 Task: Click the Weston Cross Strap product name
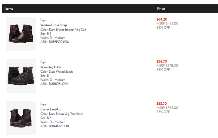[54, 25]
